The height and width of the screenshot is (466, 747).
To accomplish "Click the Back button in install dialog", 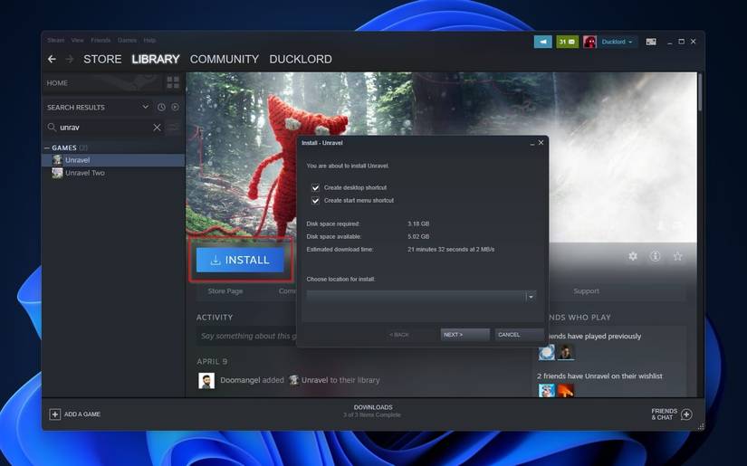I will click(x=411, y=335).
